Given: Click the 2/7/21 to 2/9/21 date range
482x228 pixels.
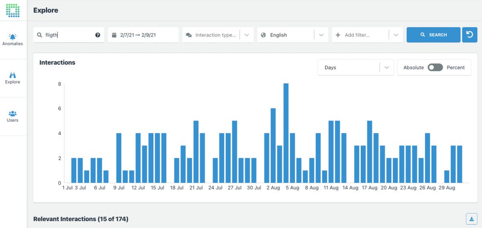Looking at the screenshot, I should pos(138,35).
